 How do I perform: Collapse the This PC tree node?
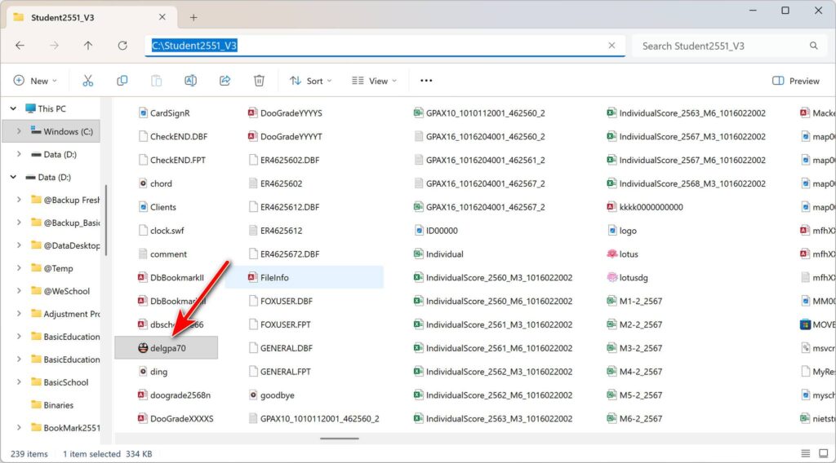coord(12,108)
